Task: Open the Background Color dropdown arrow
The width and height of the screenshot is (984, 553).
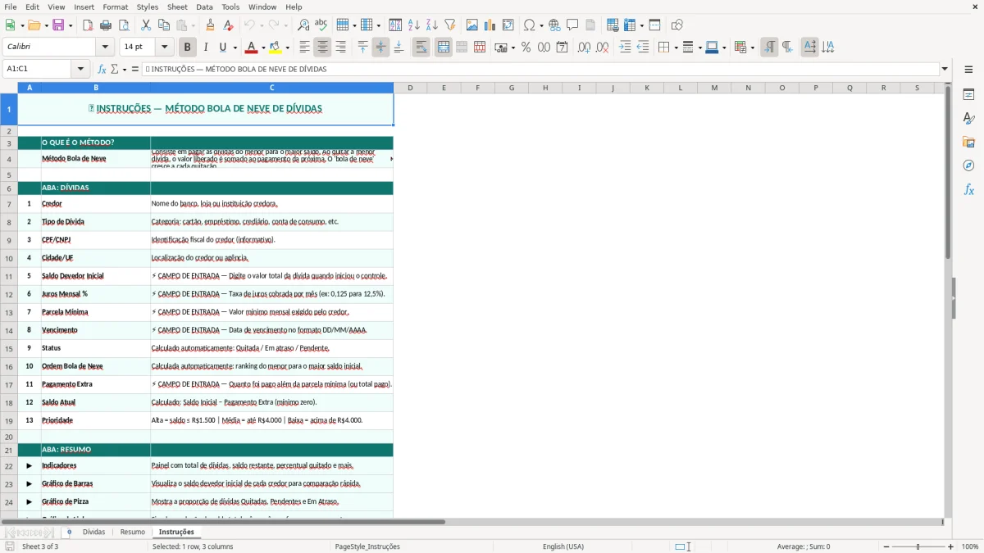Action: point(288,48)
